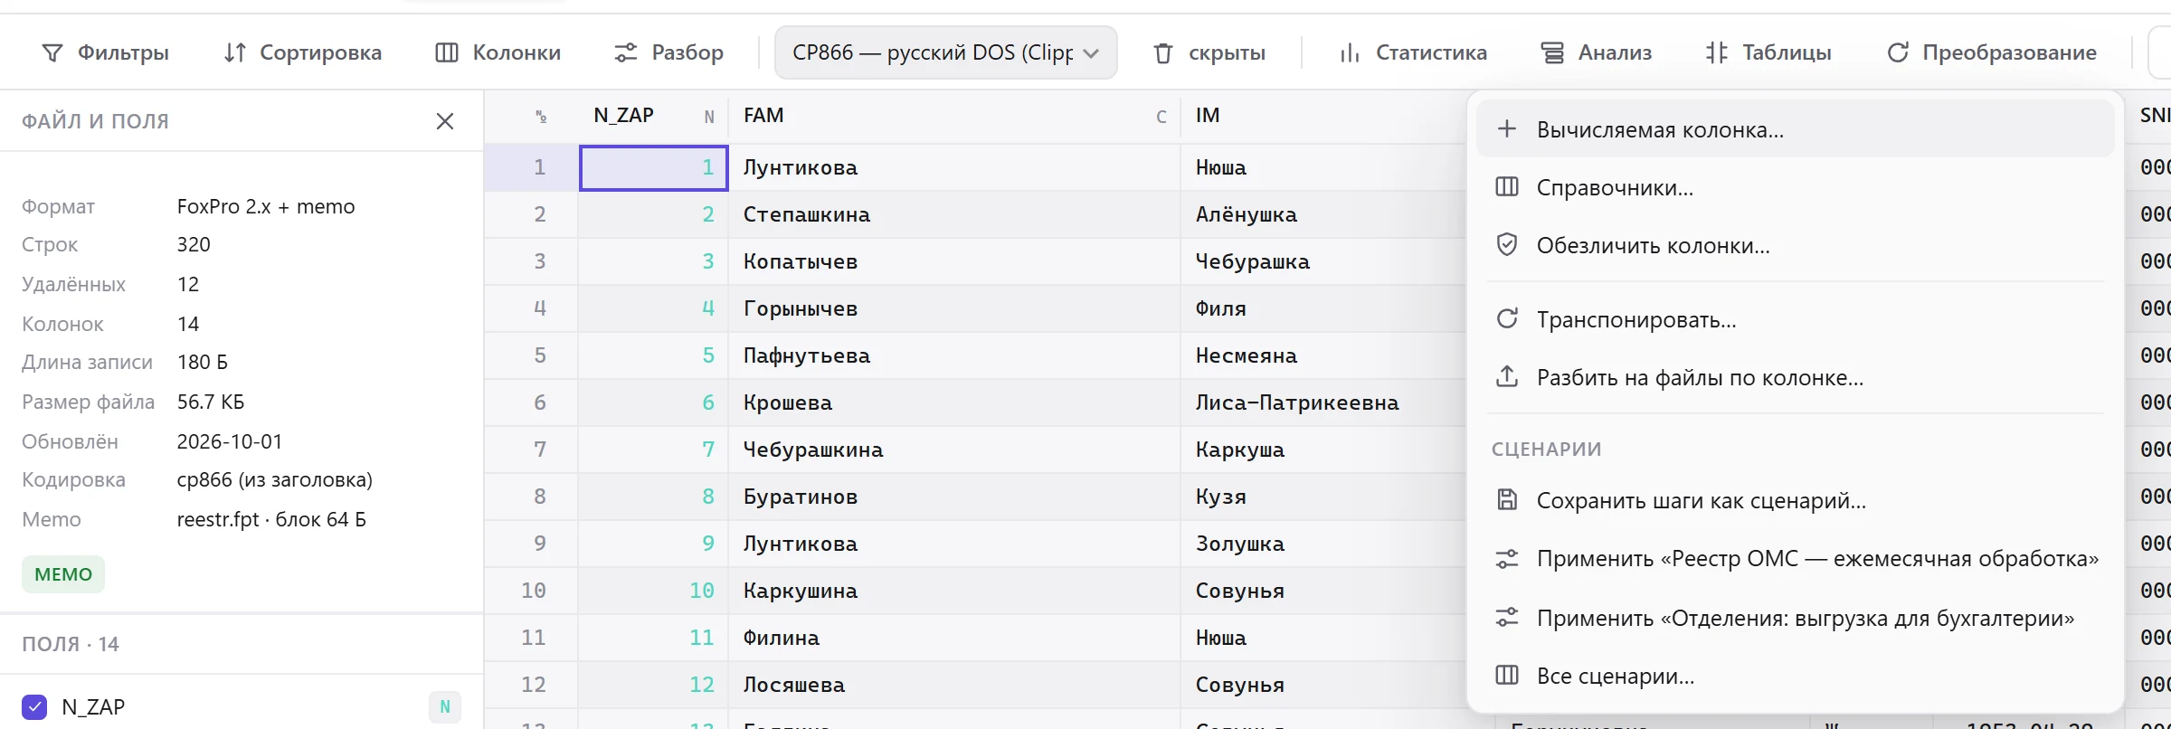Open the Статистика statistics view
This screenshot has height=729, width=2171.
1413,52
